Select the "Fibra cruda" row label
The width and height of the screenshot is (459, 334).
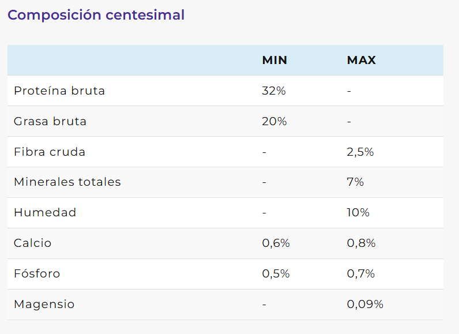click(50, 152)
